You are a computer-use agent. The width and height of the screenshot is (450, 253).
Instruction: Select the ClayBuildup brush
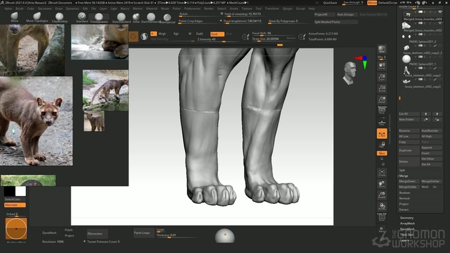[x=60, y=17]
